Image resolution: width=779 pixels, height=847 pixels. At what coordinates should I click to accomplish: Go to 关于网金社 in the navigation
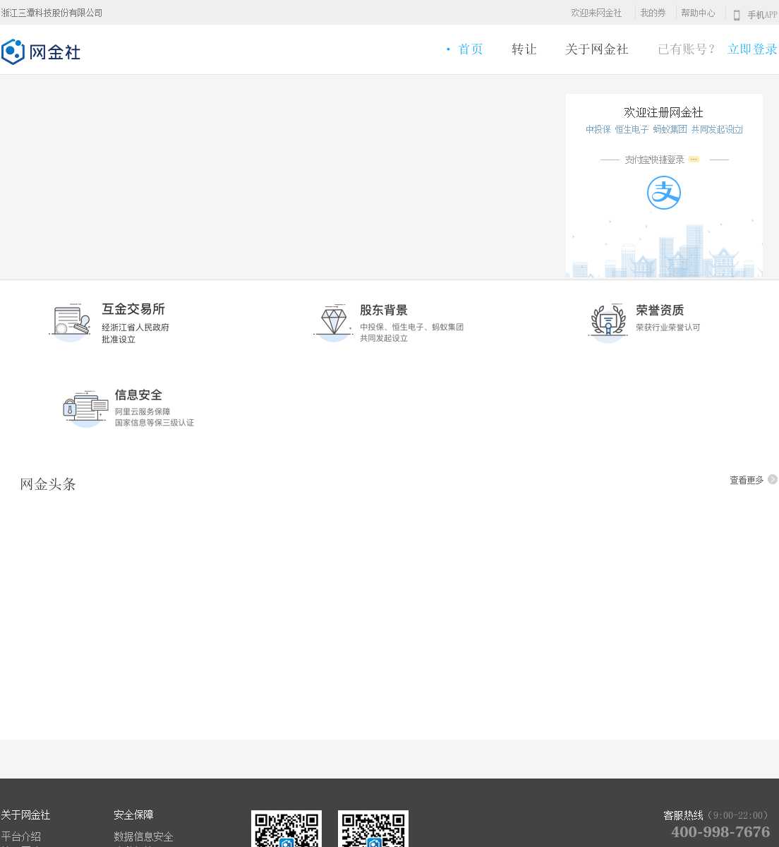tap(596, 49)
